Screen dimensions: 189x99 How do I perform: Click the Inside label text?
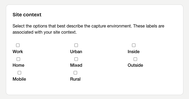click(x=134, y=52)
